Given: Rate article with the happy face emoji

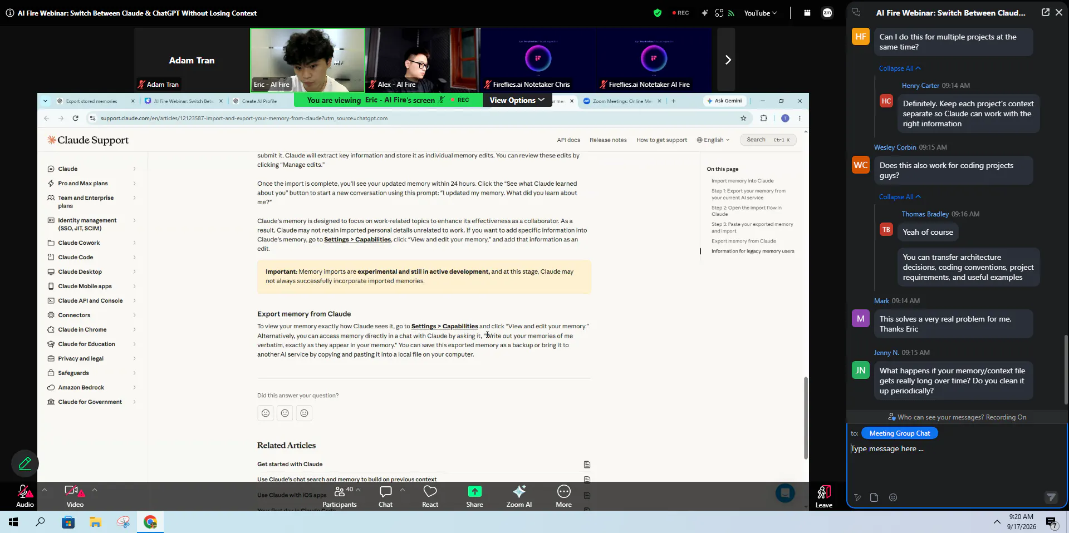Looking at the screenshot, I should [x=304, y=413].
